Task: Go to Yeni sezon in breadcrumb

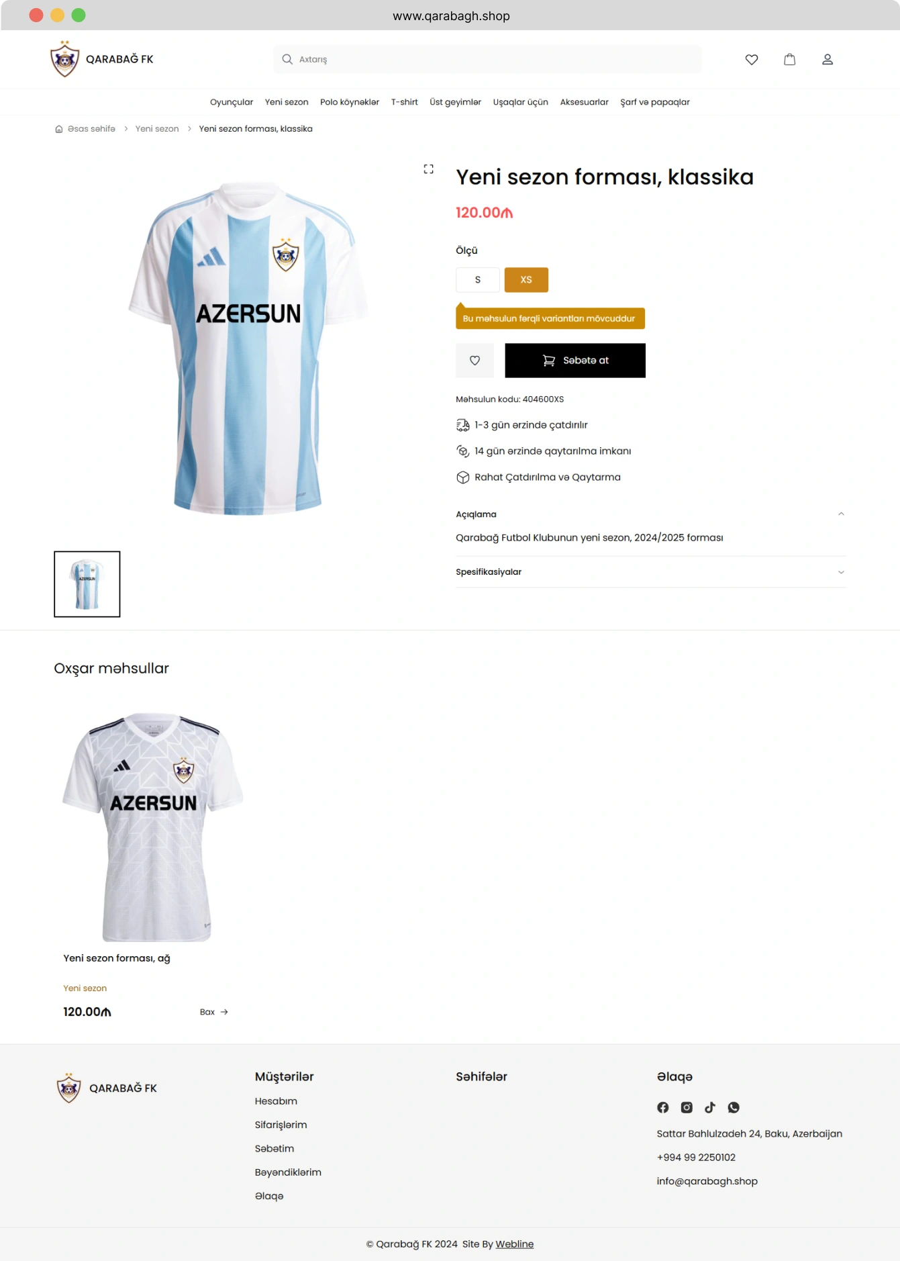Action: click(x=157, y=129)
